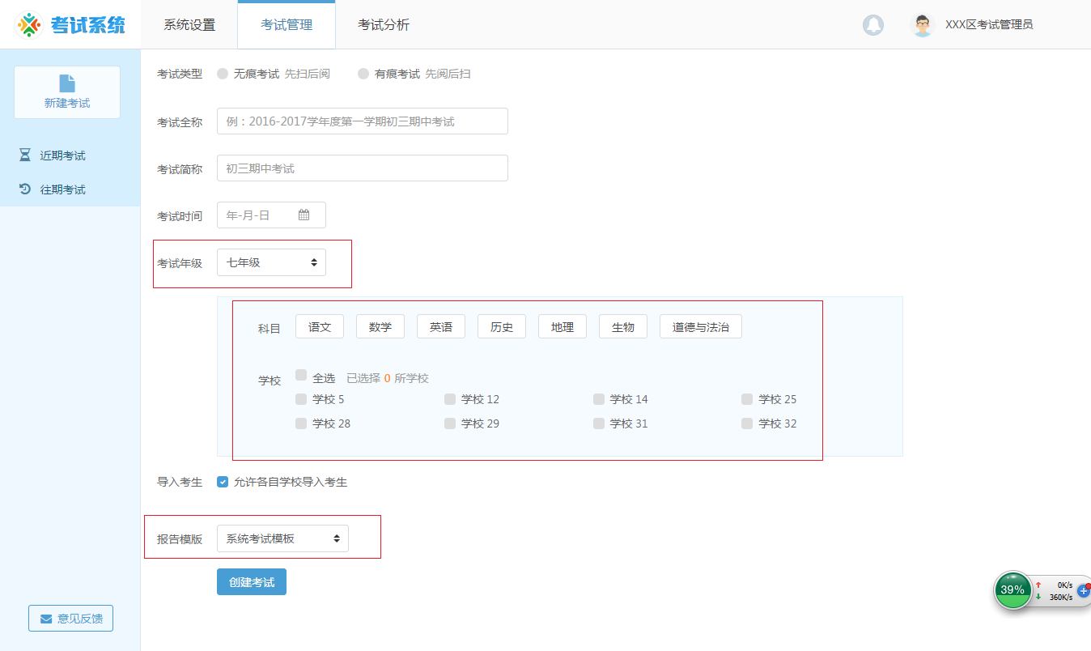Click the user avatar for XXX区考试管理员
The width and height of the screenshot is (1091, 651).
click(x=922, y=25)
